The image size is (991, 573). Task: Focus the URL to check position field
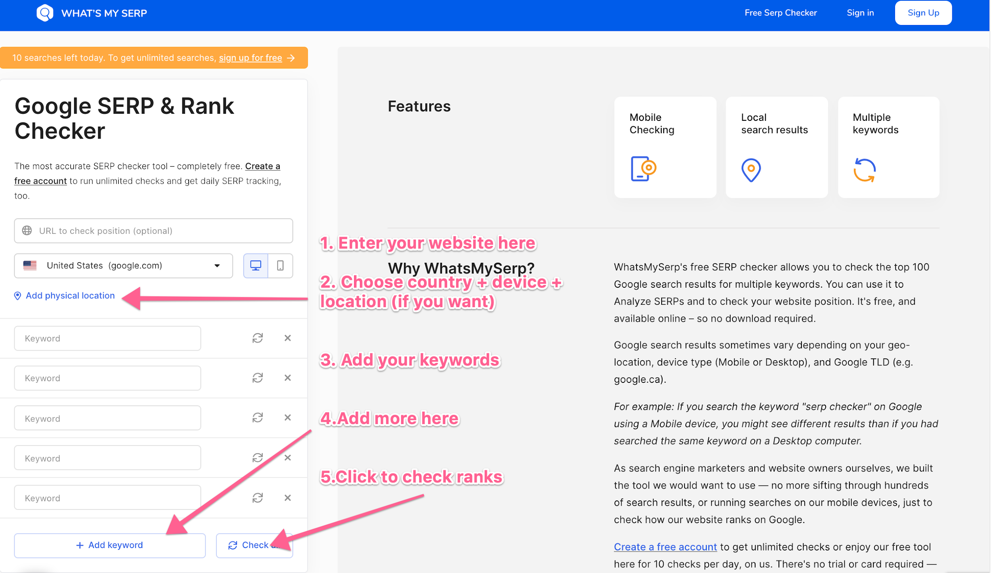click(153, 231)
